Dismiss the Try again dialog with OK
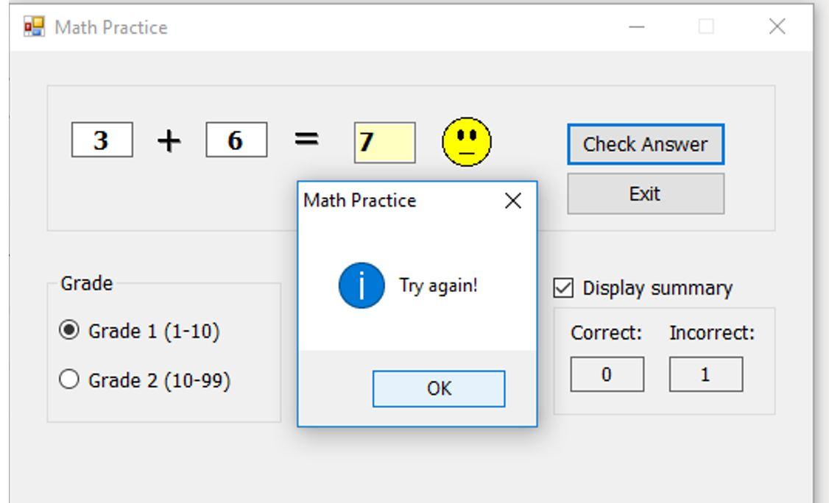829x503 pixels. [x=439, y=388]
